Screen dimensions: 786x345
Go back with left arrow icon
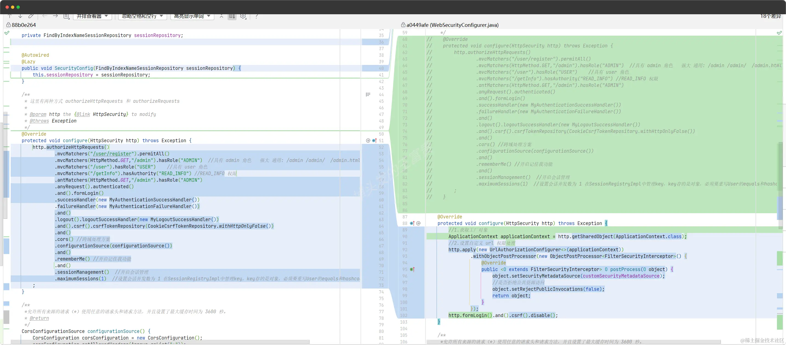click(44, 16)
